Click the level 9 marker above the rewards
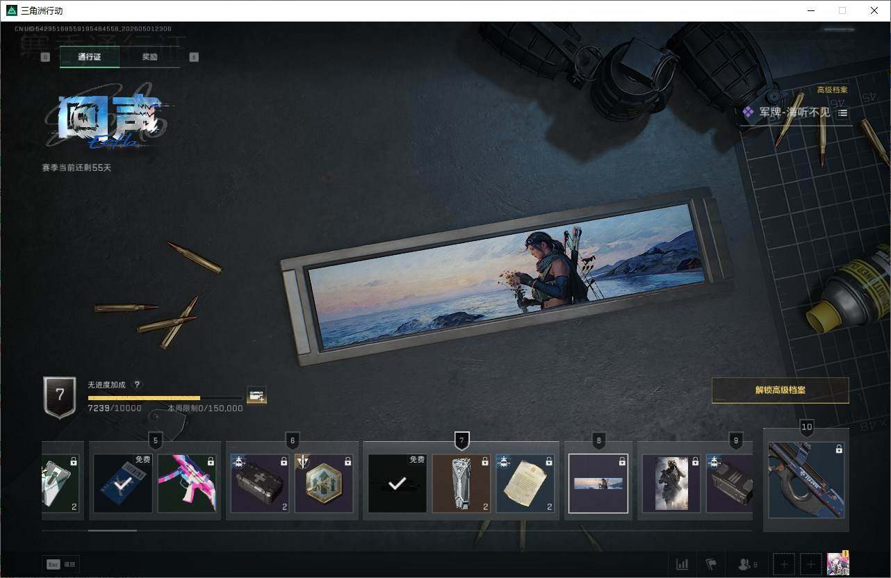Screen dimensions: 891x578 pos(736,440)
